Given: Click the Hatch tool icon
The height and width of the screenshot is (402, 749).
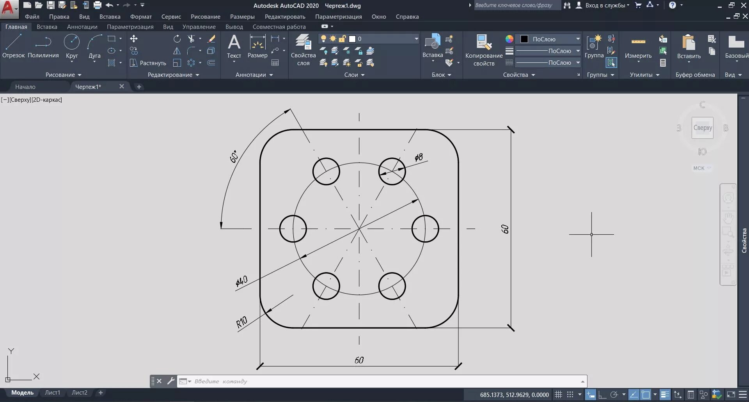Looking at the screenshot, I should [x=112, y=63].
